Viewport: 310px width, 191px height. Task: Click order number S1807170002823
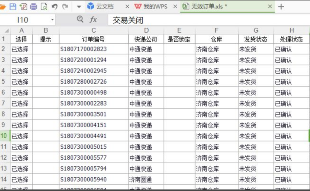coord(83,49)
